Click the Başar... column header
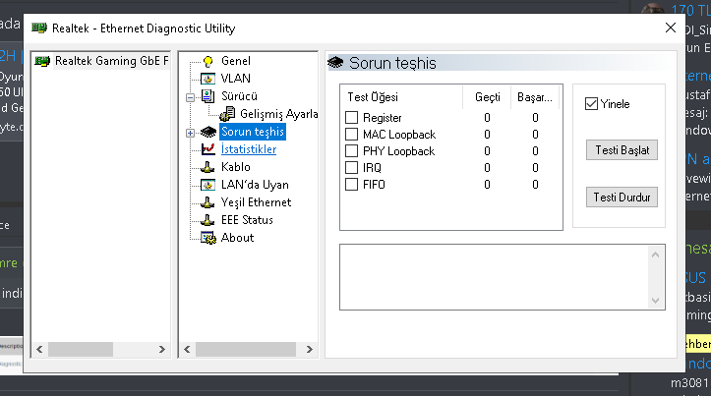This screenshot has height=396, width=711. click(535, 97)
